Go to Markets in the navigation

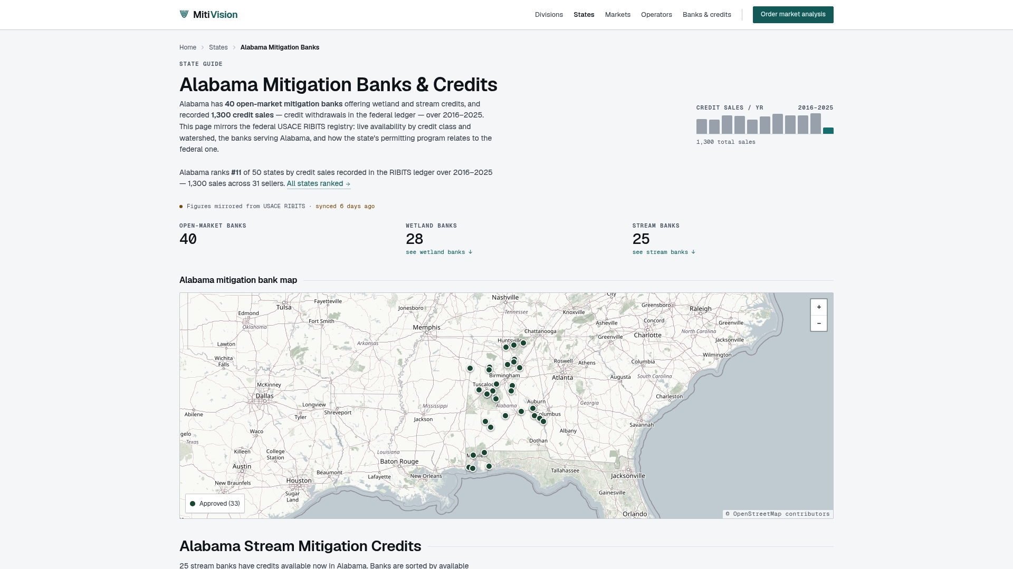pyautogui.click(x=618, y=15)
